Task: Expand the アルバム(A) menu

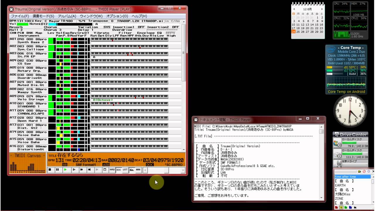Action: (67, 16)
